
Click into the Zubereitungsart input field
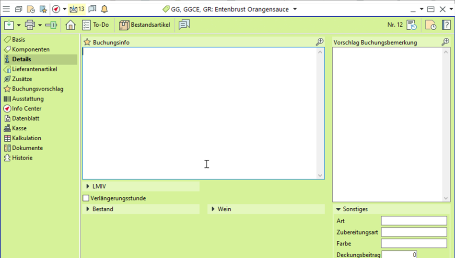click(x=413, y=232)
